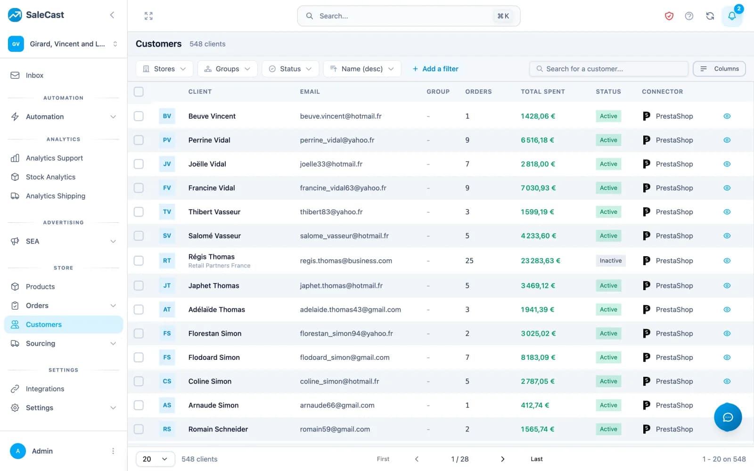Open the red shield security icon
This screenshot has width=754, height=471.
[x=669, y=16]
